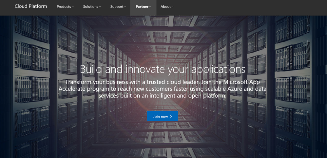
Task: Expand the Products menu
Action: pyautogui.click(x=65, y=7)
